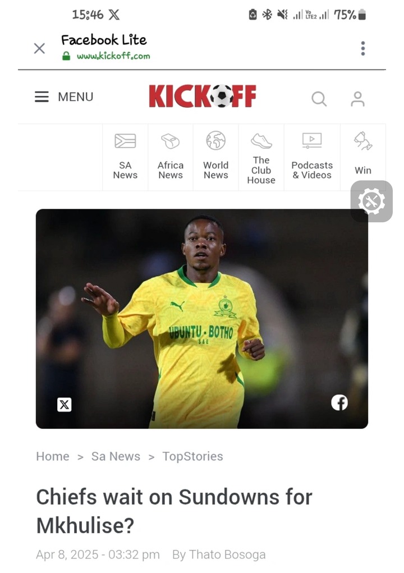The height and width of the screenshot is (573, 404).
Task: Tap the author name Thato Bosoga
Action: point(227,554)
